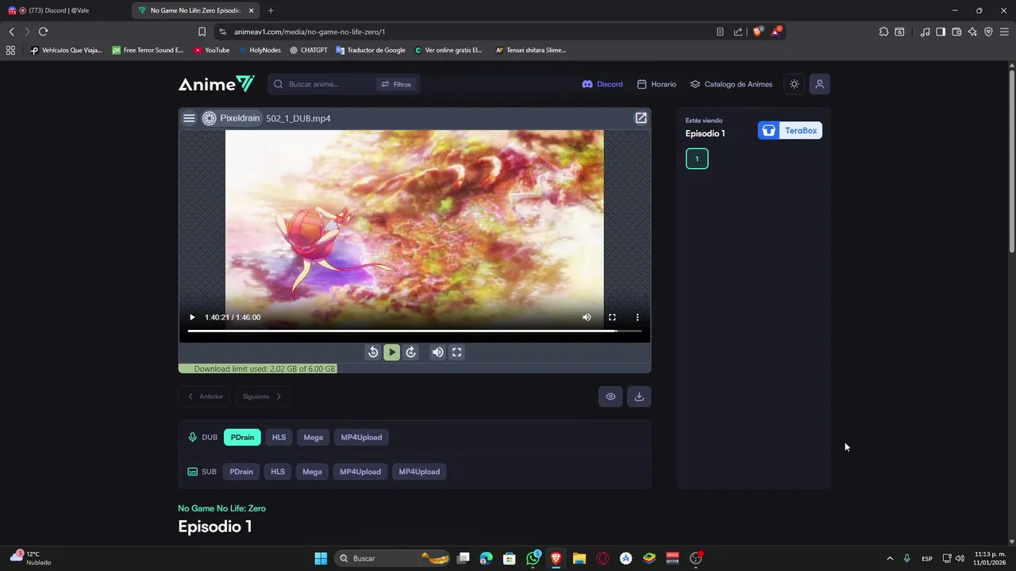Open reader mode icon in address bar
This screenshot has width=1016, height=571.
click(x=720, y=32)
